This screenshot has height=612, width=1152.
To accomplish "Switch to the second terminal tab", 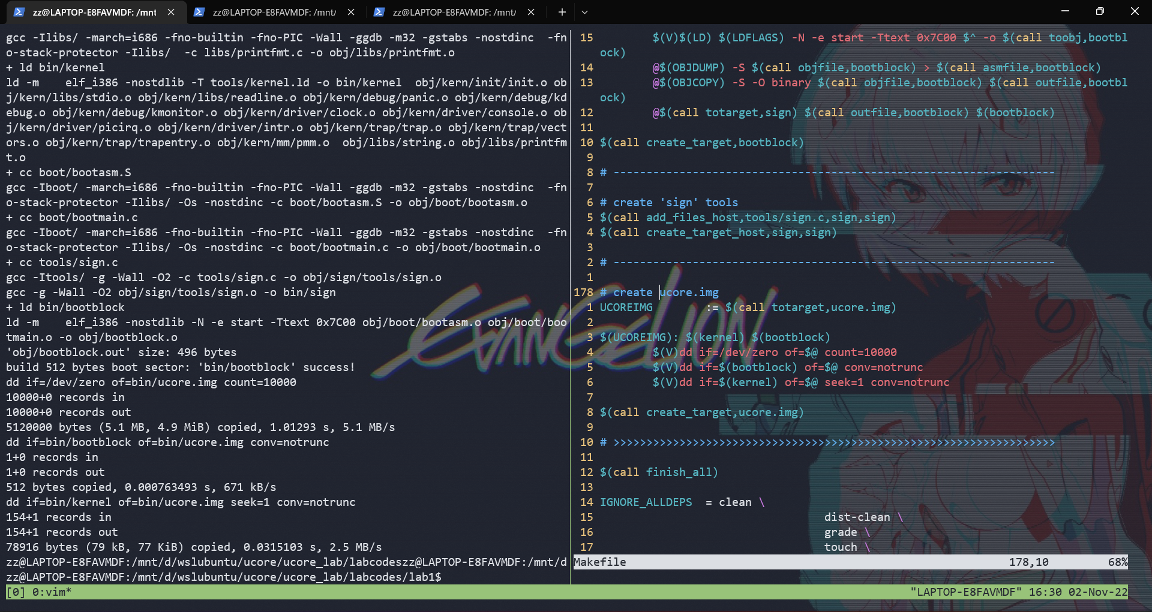I will (x=275, y=12).
